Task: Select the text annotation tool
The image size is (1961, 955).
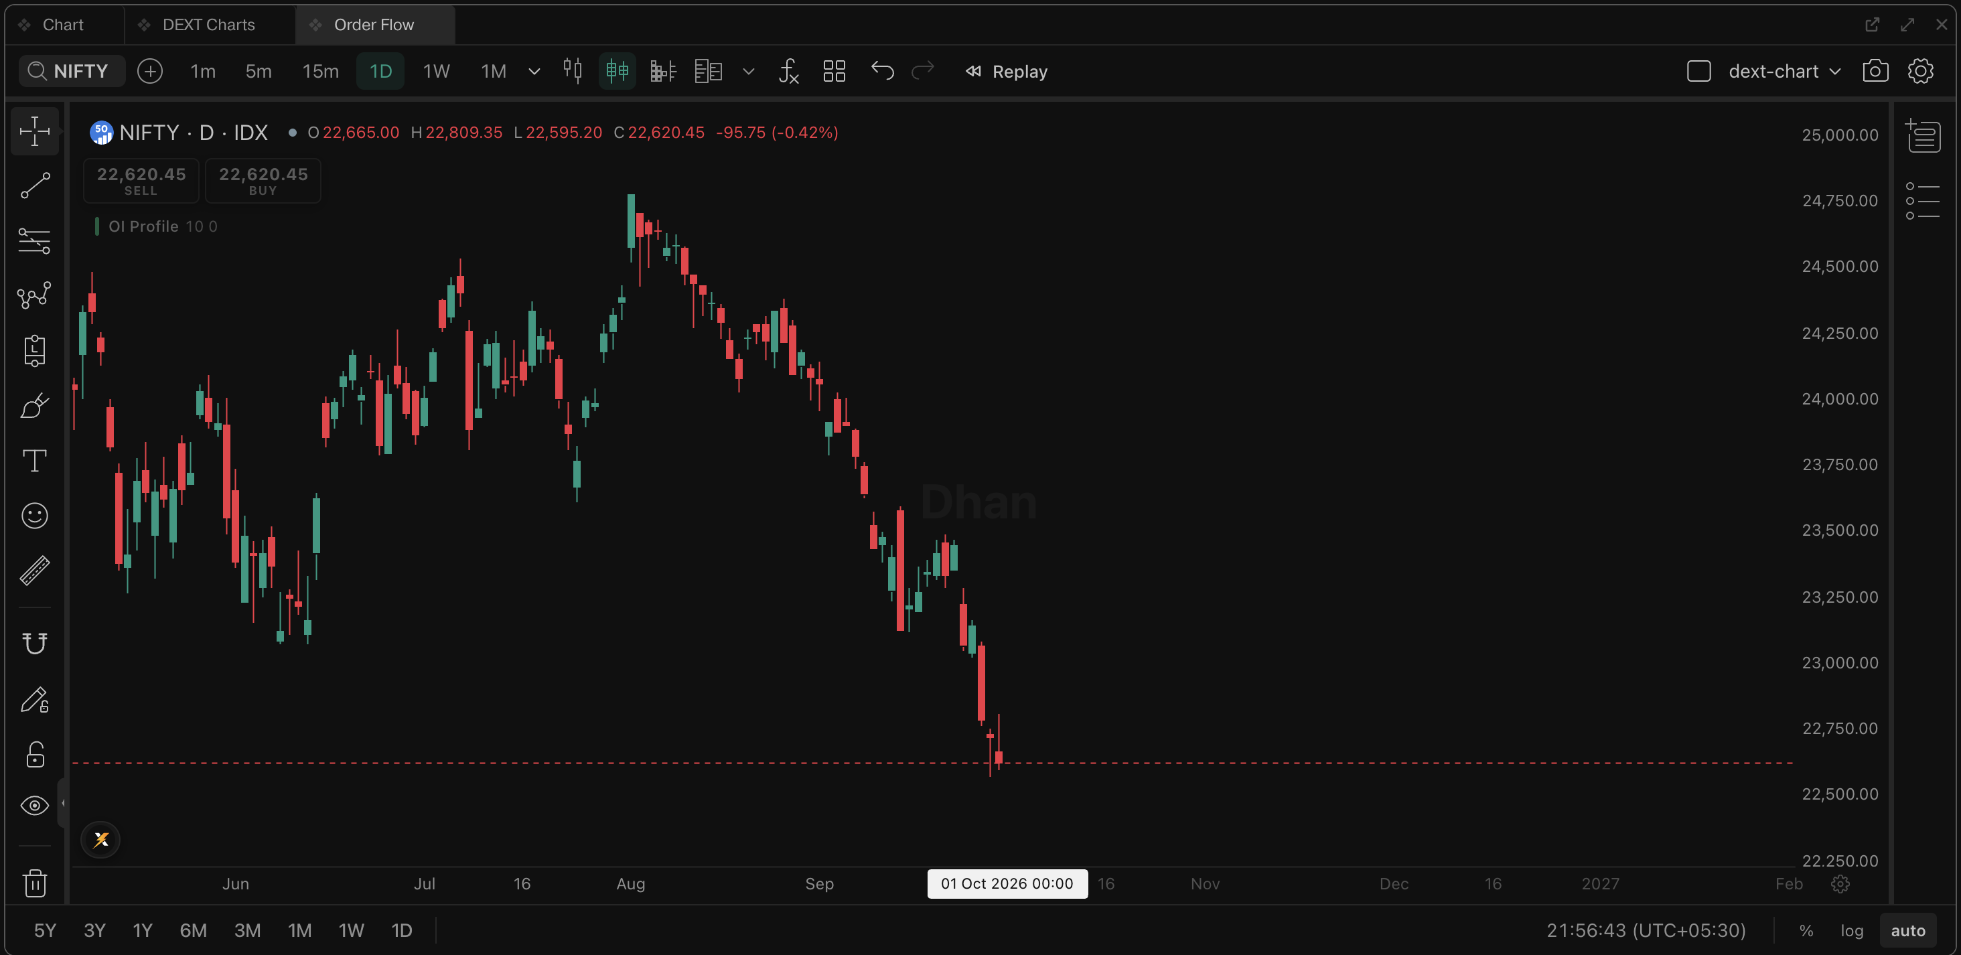Action: (35, 460)
